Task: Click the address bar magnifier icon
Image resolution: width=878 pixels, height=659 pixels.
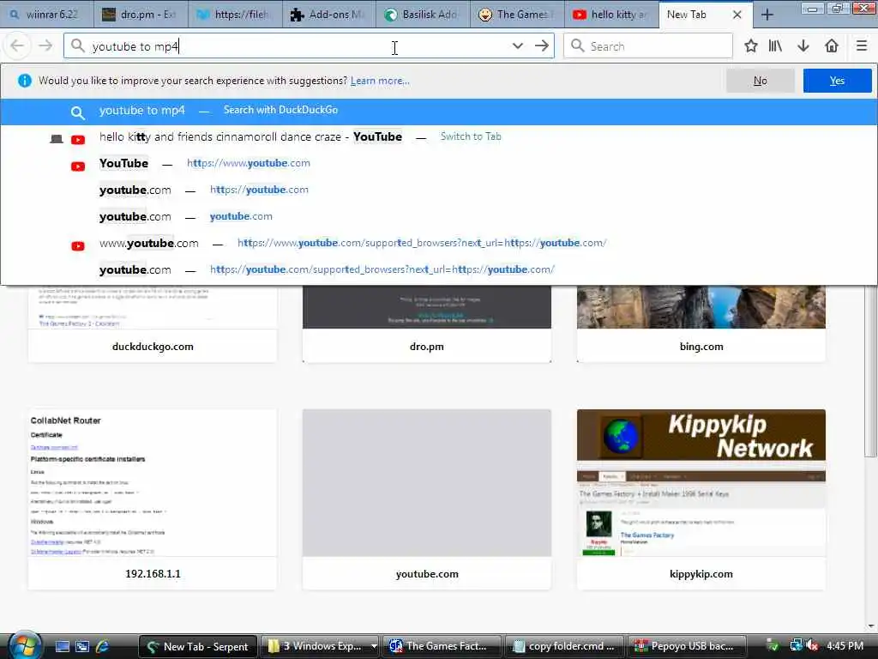Action: click(x=78, y=46)
